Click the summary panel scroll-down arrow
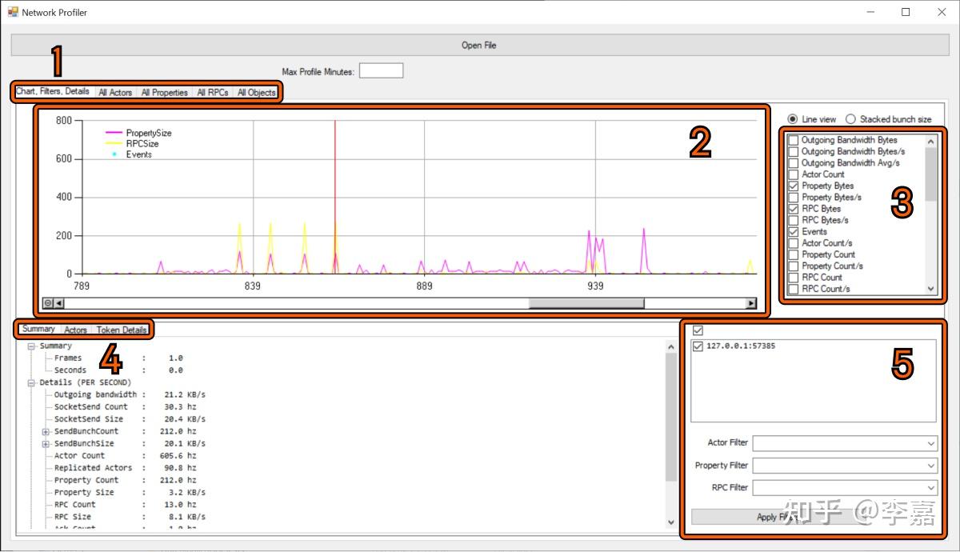This screenshot has width=960, height=552. [x=670, y=522]
